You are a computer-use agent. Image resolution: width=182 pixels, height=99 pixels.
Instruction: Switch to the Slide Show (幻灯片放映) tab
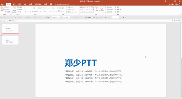pos(38,4)
